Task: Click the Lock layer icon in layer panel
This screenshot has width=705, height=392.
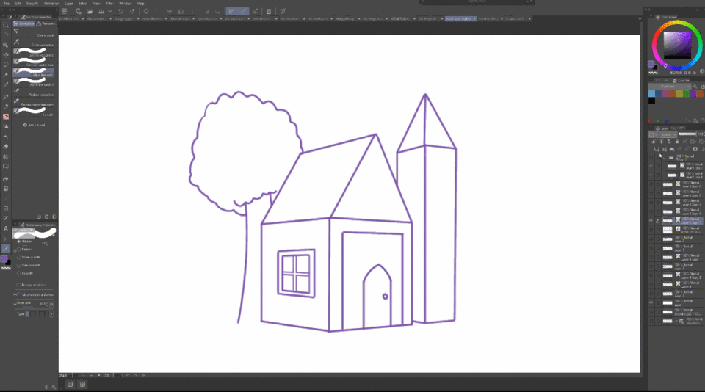Action: pyautogui.click(x=677, y=142)
